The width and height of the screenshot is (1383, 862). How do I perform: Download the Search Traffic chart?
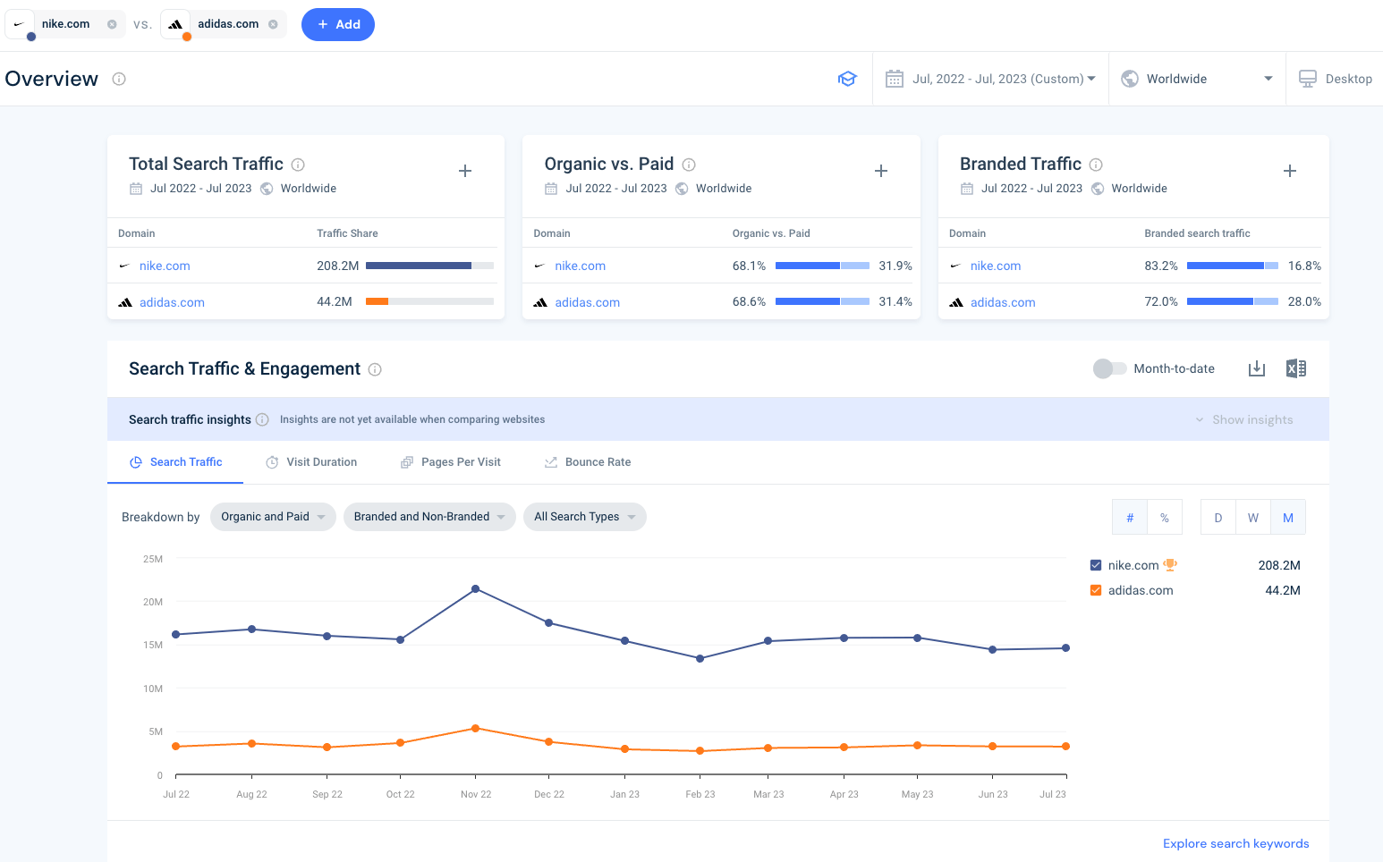coord(1256,368)
